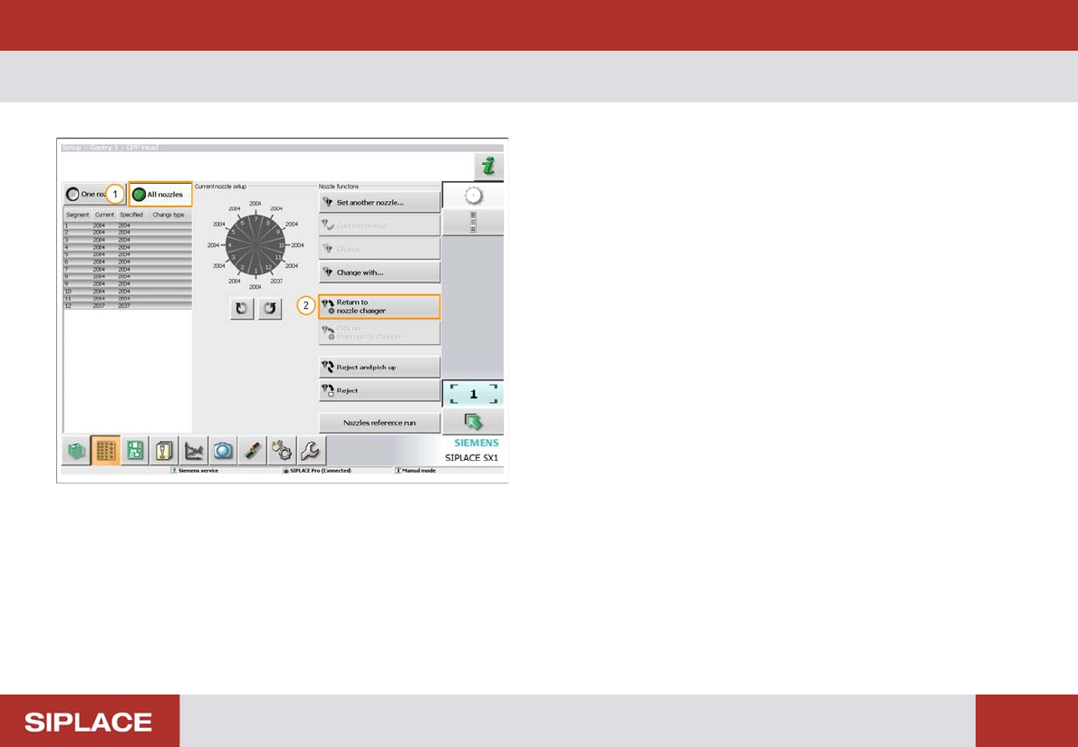Select the circular head tab icon
Screen dimensions: 1078x747
[x=473, y=196]
